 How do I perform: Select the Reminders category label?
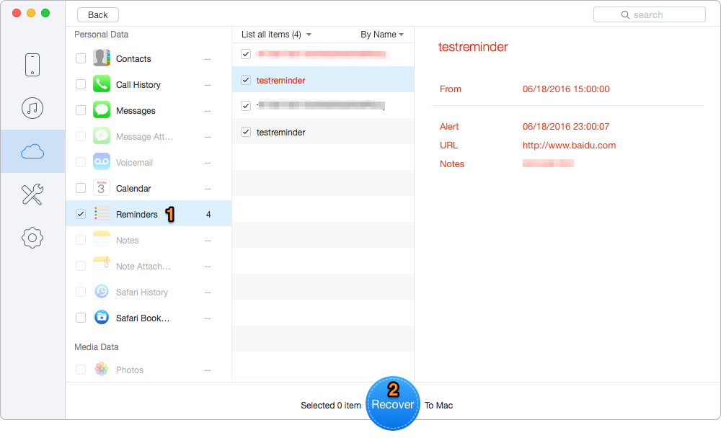point(136,214)
